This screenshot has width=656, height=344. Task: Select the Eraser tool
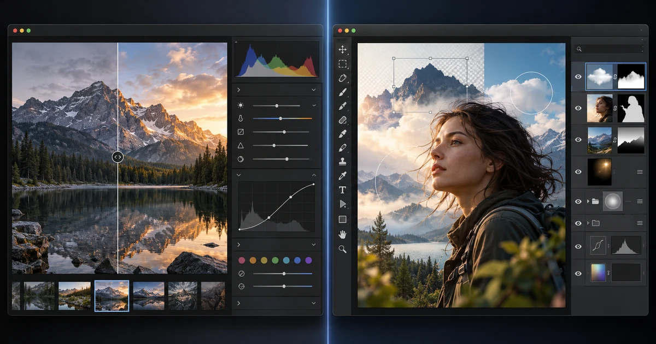343,120
